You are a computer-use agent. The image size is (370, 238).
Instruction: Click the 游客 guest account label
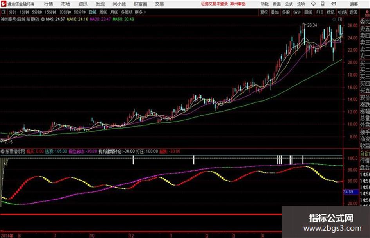tap(354, 4)
